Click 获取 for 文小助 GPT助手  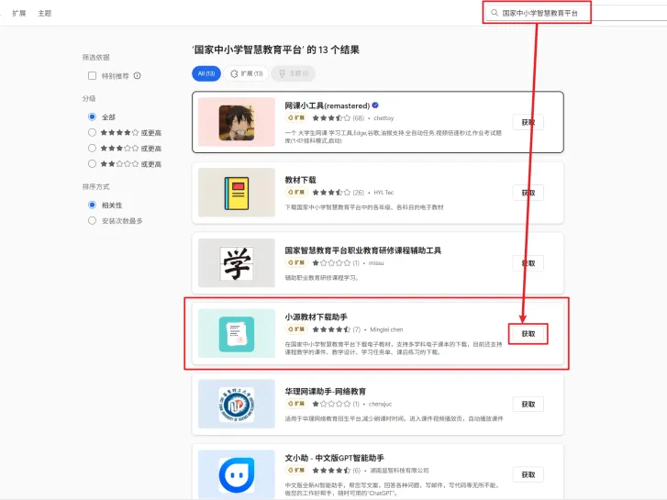[x=528, y=475]
